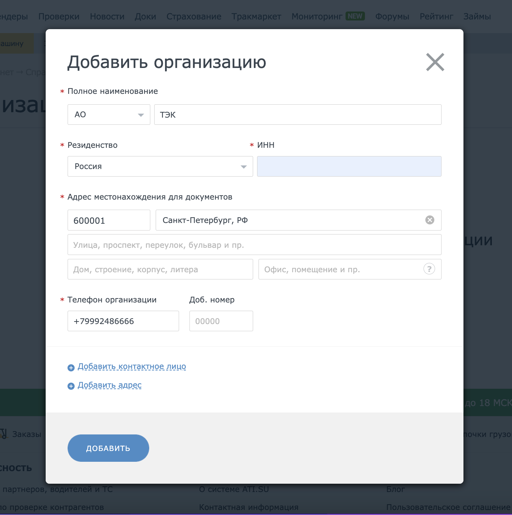Click the Санкт-Петербург, РФ city field
Screen dimensions: 512x515
pyautogui.click(x=298, y=220)
